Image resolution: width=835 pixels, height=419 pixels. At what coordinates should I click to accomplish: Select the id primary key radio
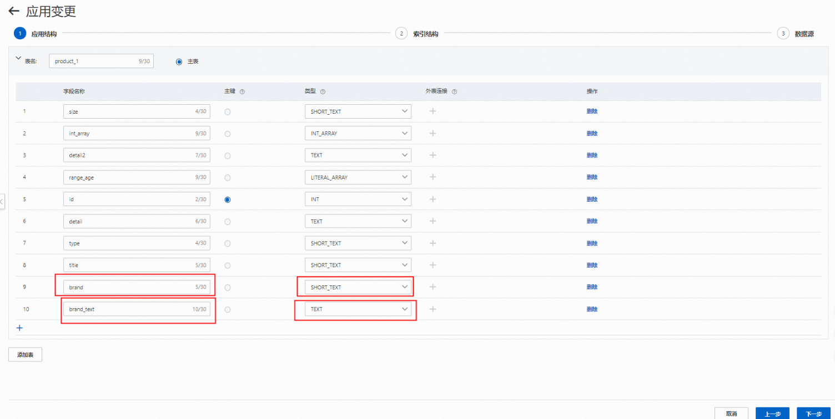[x=228, y=200]
